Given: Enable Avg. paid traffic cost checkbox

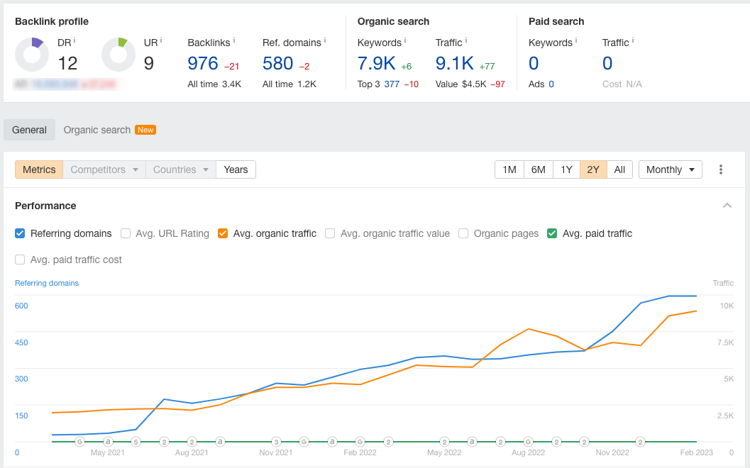Looking at the screenshot, I should coord(20,260).
